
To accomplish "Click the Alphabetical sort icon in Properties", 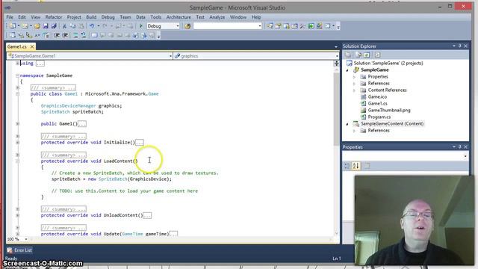I will point(356,166).
